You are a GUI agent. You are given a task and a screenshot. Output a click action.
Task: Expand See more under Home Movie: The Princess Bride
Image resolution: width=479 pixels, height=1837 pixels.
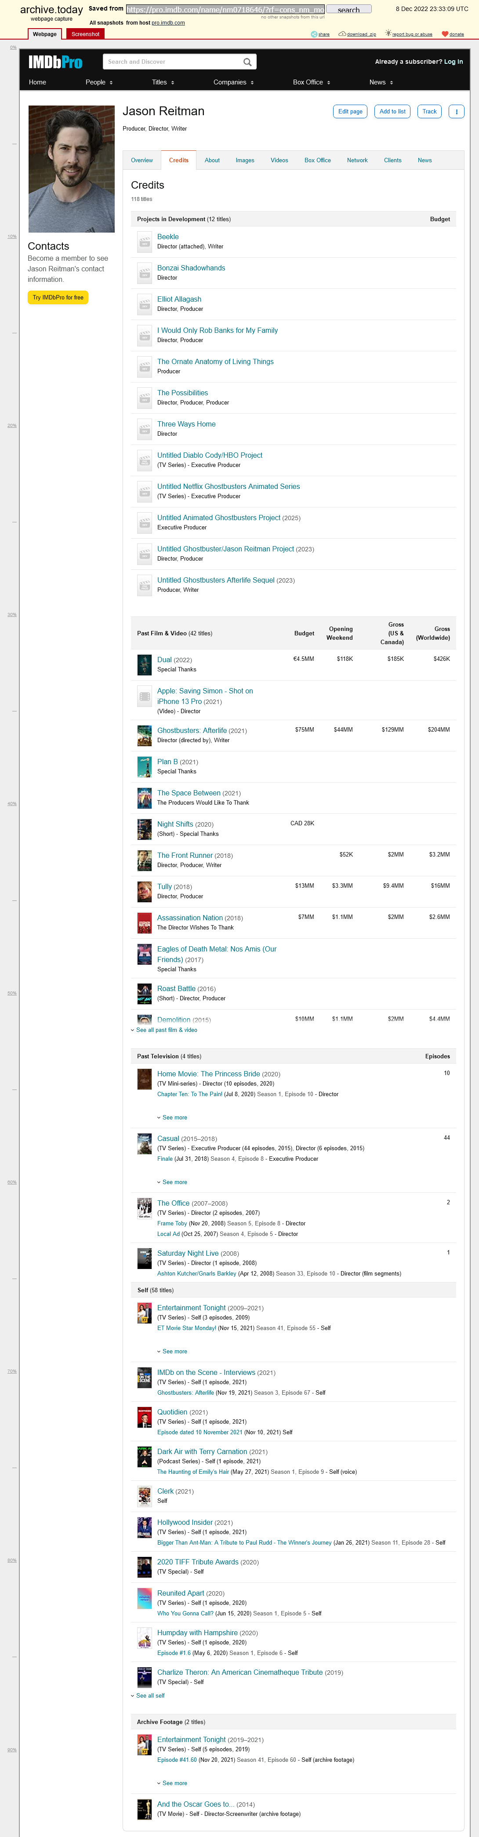click(x=172, y=1118)
